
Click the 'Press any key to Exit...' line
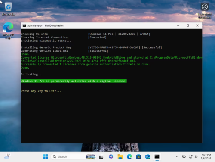coord(41,91)
